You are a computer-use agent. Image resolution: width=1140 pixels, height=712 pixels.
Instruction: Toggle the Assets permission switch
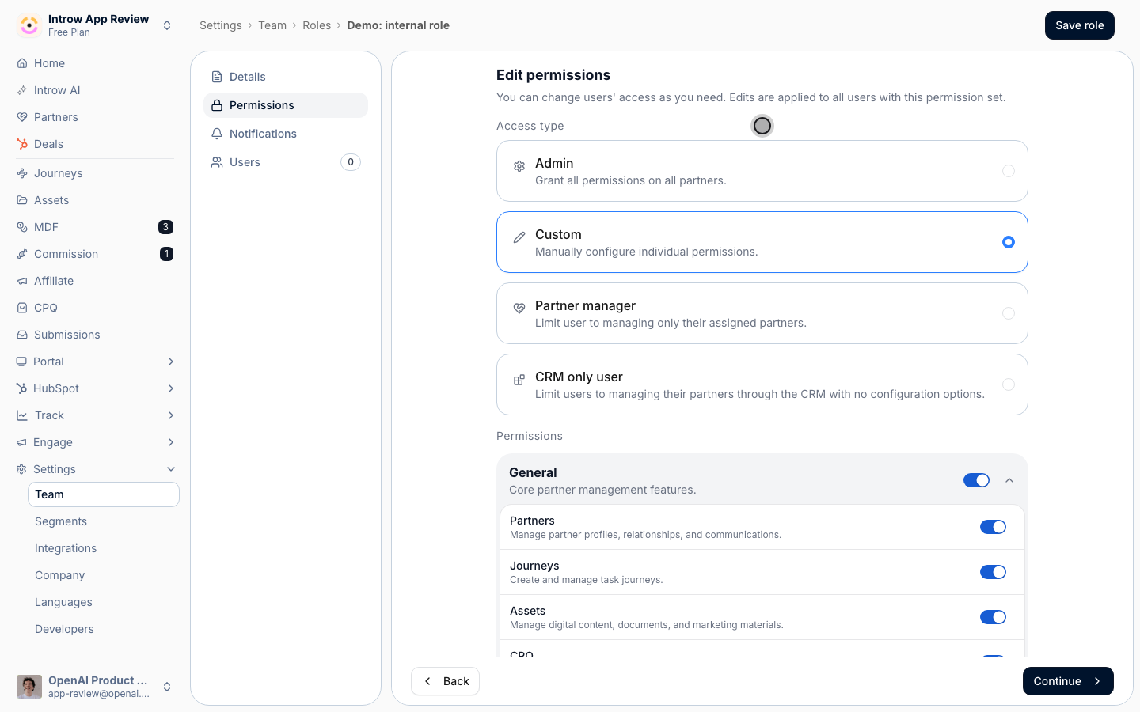pyautogui.click(x=993, y=617)
